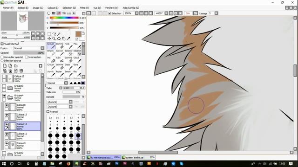Open the Fichier menu

pyautogui.click(x=8, y=8)
